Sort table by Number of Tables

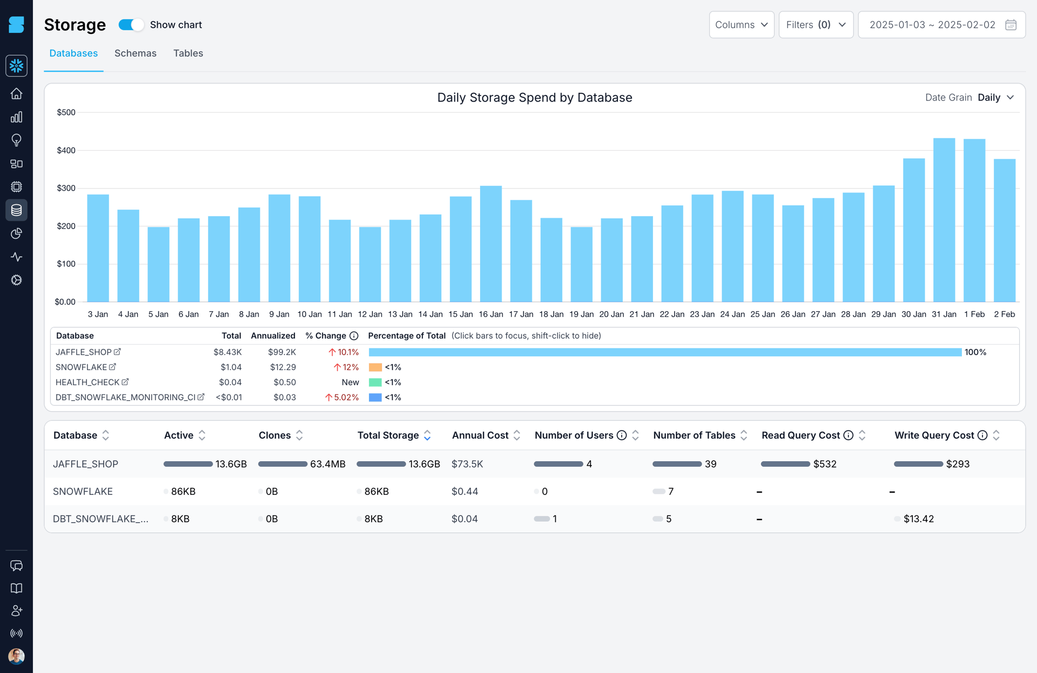point(701,435)
